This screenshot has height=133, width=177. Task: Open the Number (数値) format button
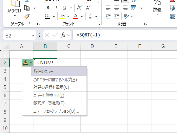pos(157,8)
